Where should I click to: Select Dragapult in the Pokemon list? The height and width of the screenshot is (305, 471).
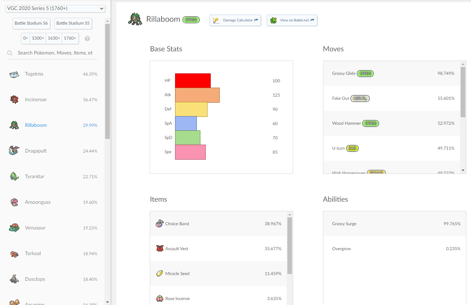[x=53, y=151]
